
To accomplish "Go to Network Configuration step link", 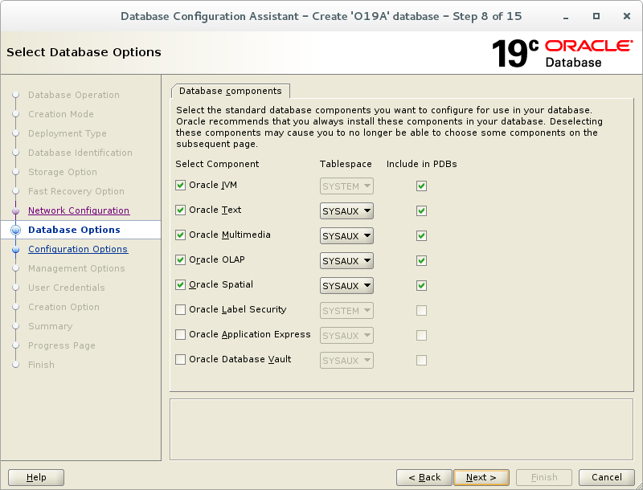I will pos(79,210).
